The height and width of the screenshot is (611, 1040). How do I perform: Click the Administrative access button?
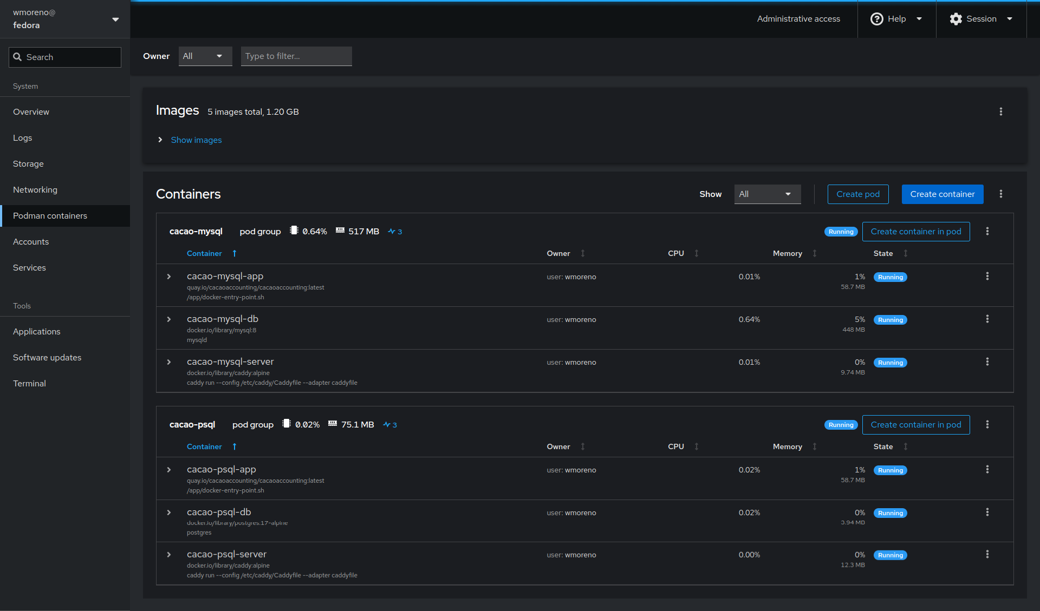pos(798,19)
